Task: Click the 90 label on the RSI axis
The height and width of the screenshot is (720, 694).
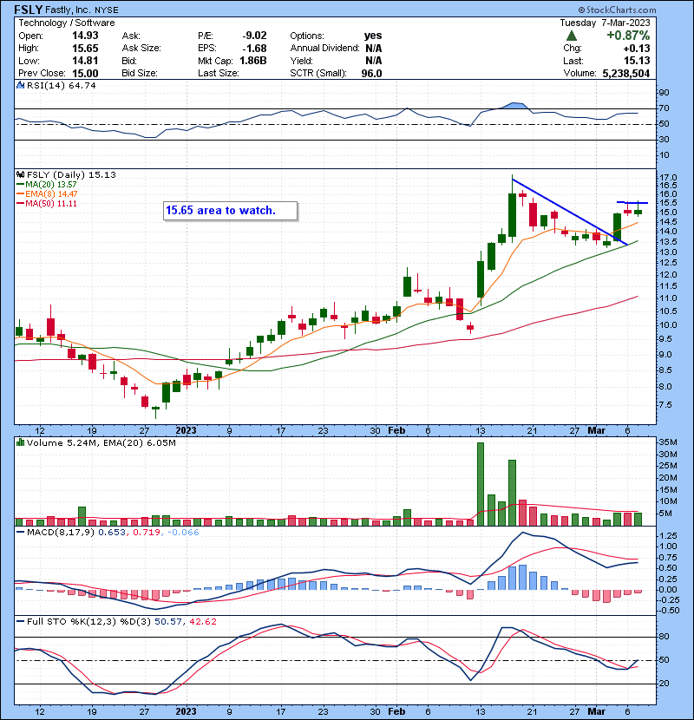Action: click(665, 93)
